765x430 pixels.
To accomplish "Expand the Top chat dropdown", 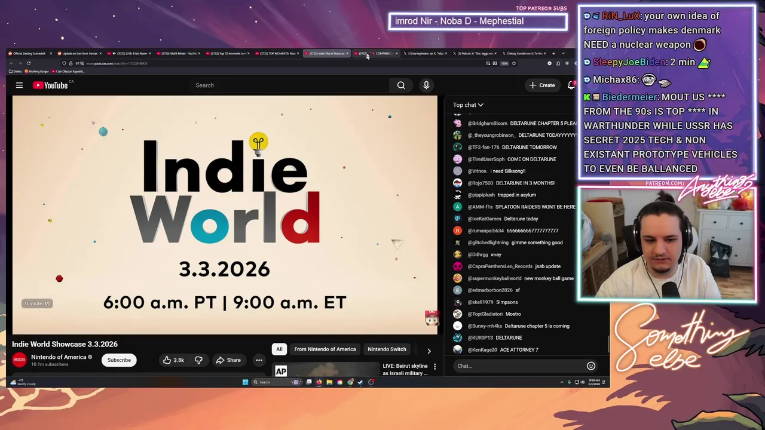I will click(468, 105).
